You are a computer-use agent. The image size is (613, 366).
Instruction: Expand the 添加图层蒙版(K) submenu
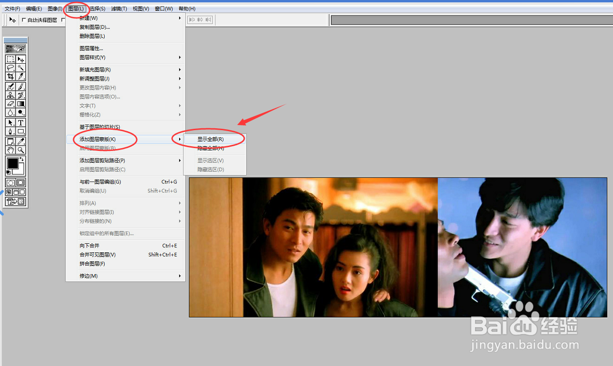pyautogui.click(x=125, y=139)
